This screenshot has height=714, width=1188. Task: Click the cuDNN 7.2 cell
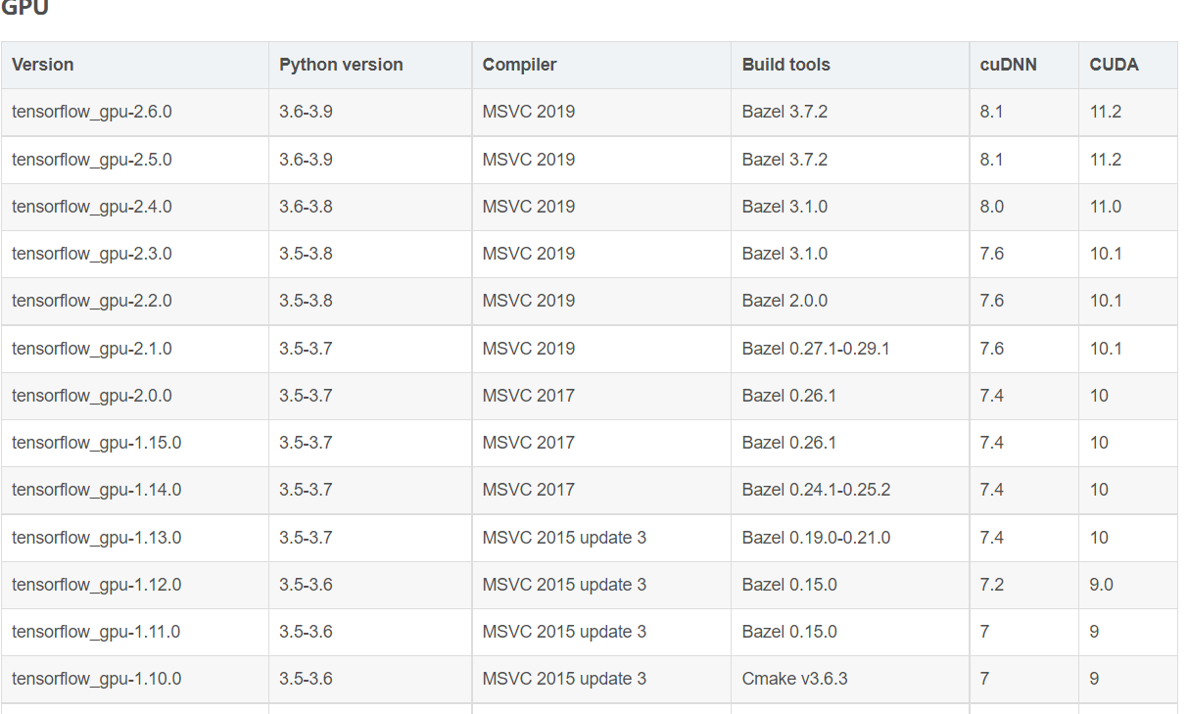click(x=1024, y=585)
